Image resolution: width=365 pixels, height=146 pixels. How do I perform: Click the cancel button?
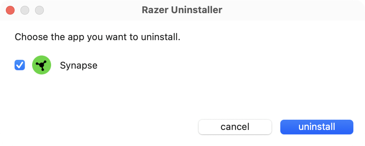235,127
